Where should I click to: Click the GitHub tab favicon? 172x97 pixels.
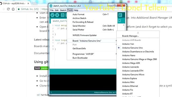(1, 4)
